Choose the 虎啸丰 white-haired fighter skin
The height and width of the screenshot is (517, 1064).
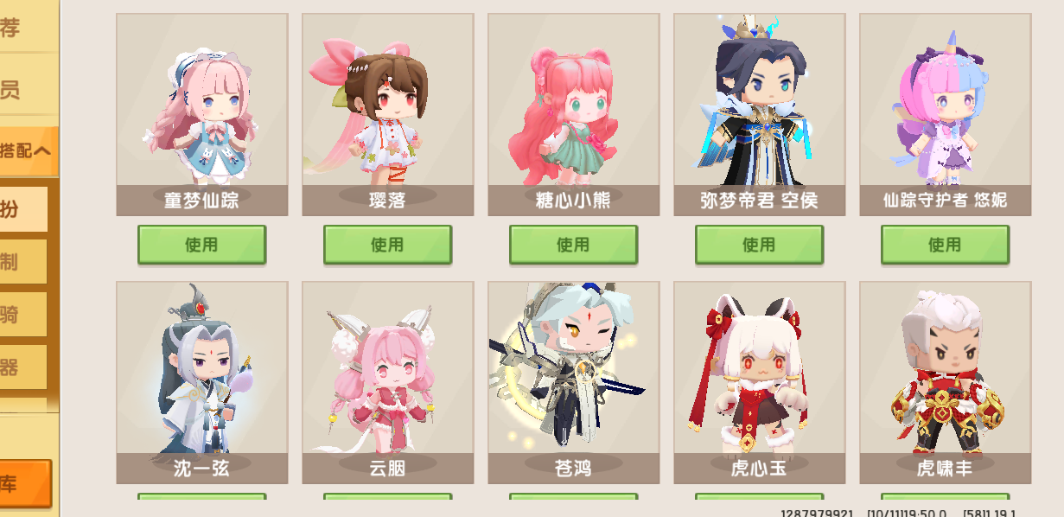(x=945, y=382)
